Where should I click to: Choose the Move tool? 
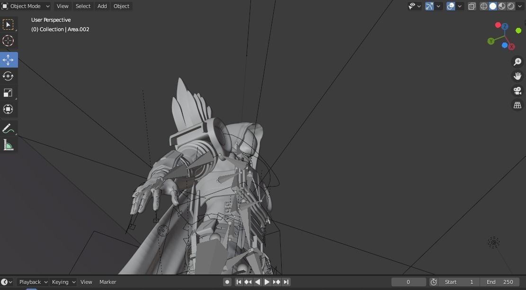[9, 60]
